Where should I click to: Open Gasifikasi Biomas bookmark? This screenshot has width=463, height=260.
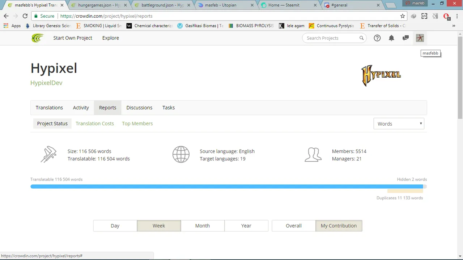(200, 26)
